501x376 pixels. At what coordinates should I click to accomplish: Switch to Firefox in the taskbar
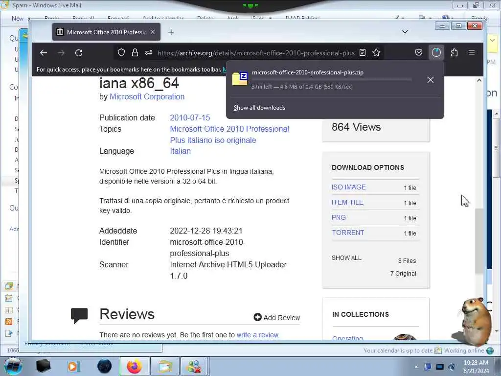click(x=134, y=366)
